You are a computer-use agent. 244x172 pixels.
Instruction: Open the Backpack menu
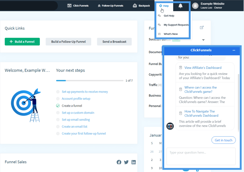point(141,6)
